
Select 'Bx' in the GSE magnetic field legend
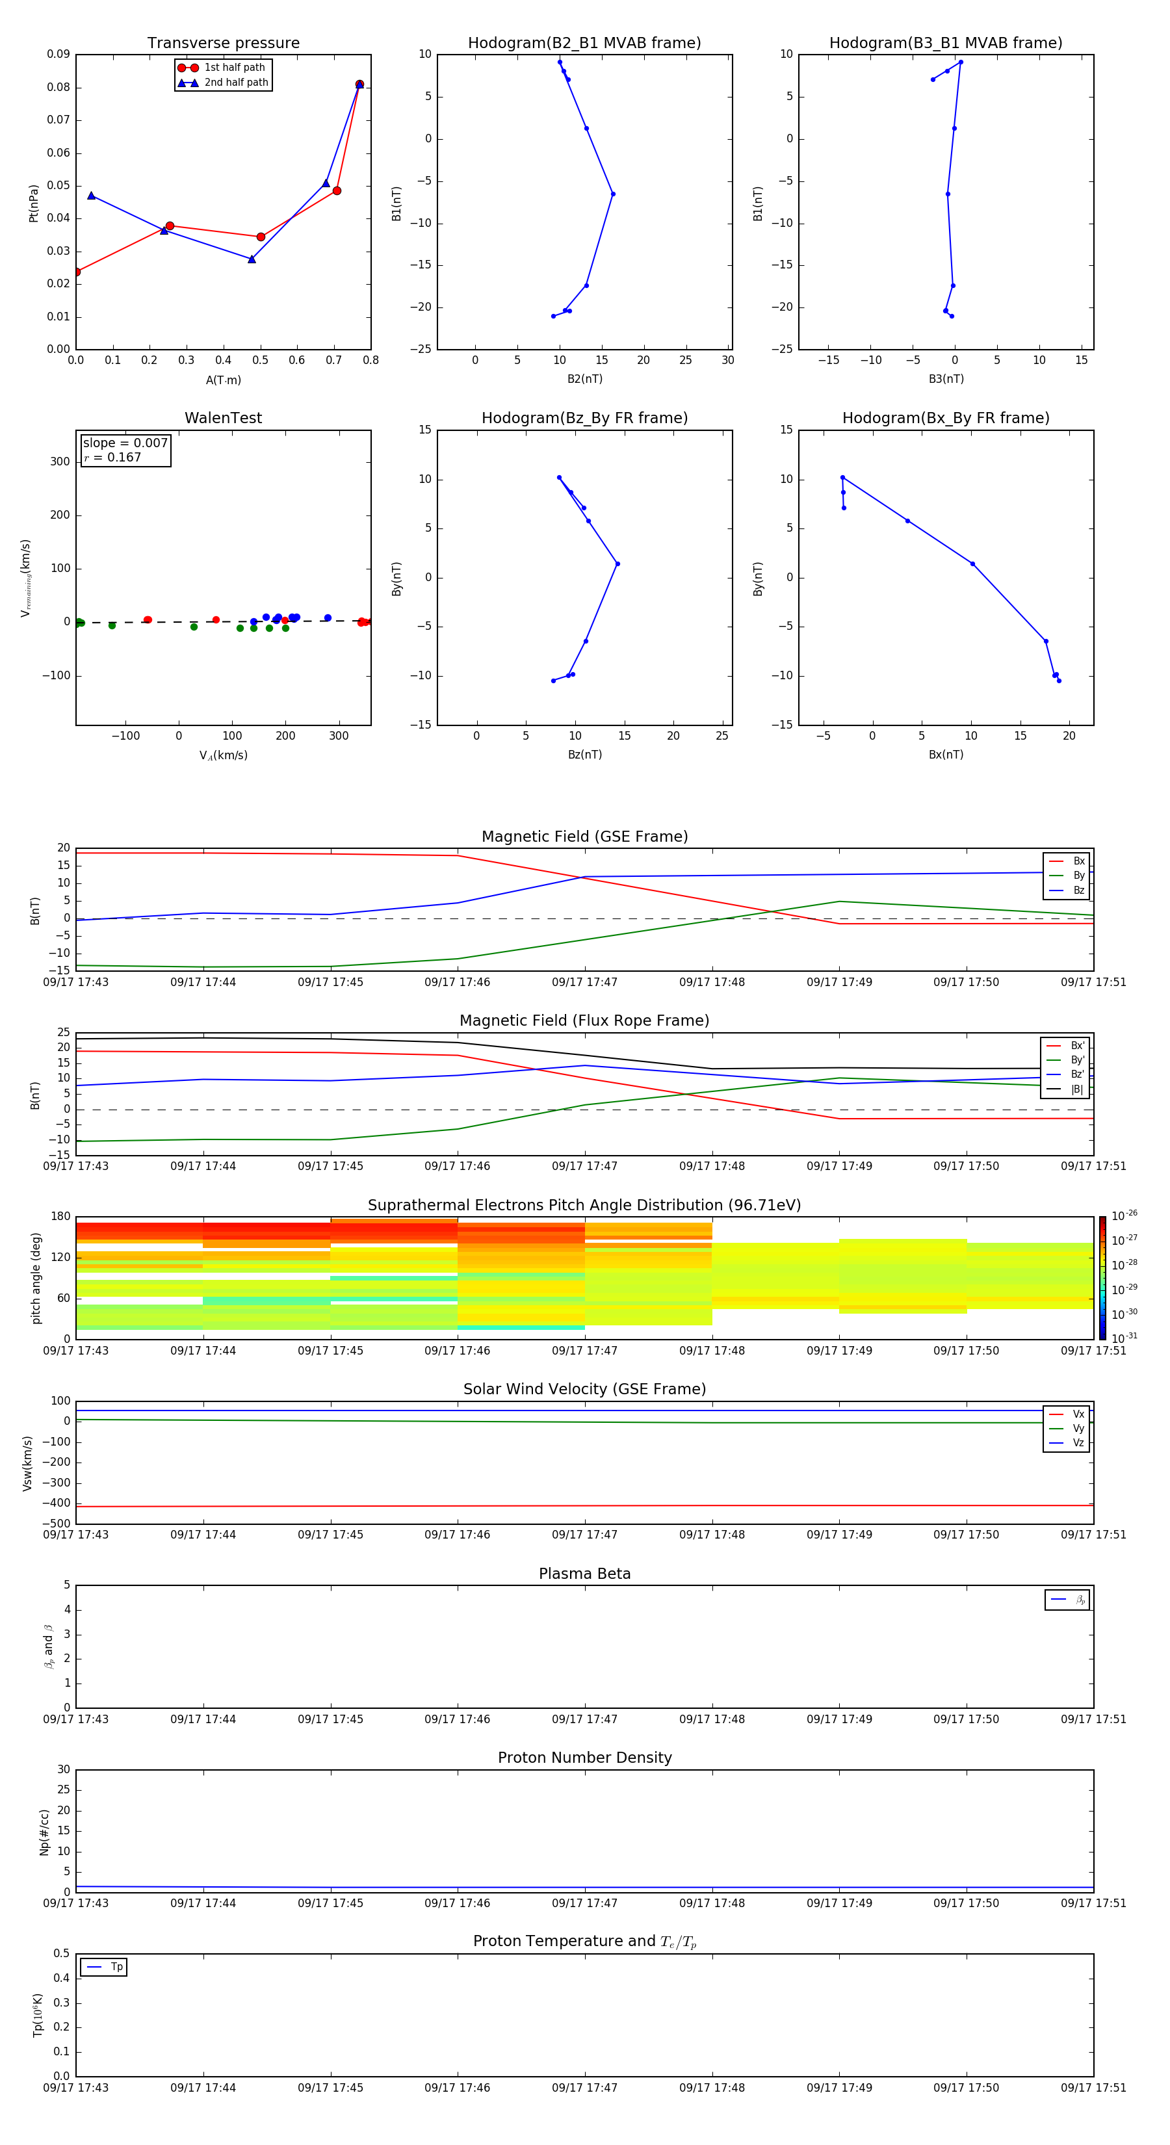(x=1067, y=861)
